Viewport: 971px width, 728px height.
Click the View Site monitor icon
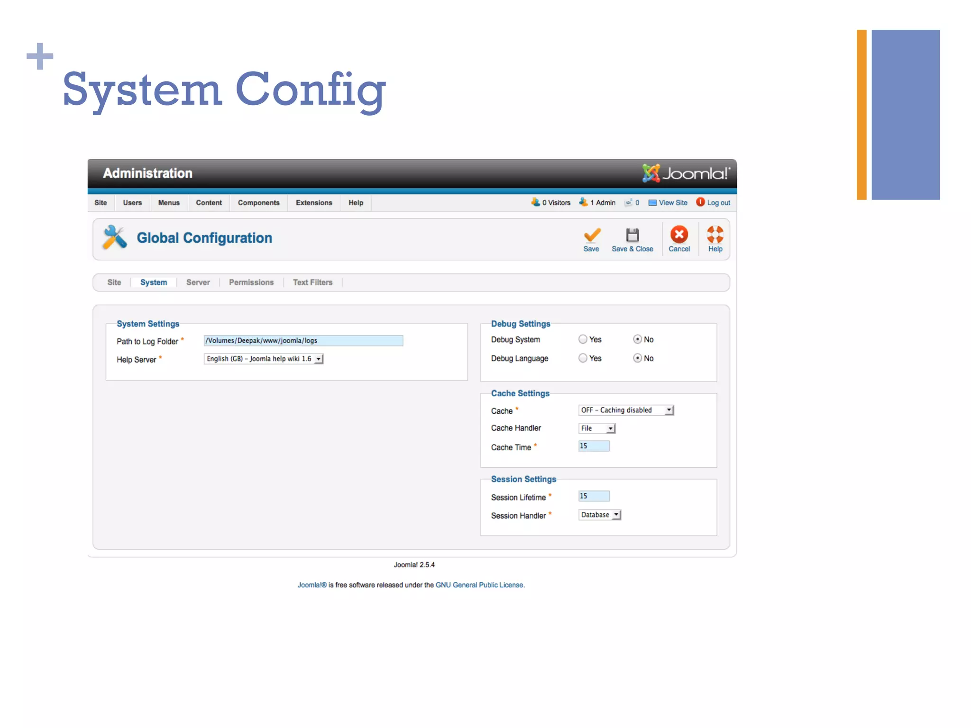click(652, 202)
